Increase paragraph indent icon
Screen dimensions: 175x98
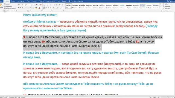[x=57, y=5]
